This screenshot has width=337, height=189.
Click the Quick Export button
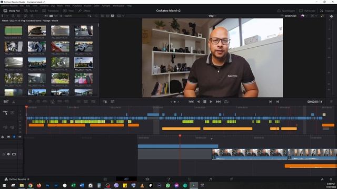tap(286, 10)
